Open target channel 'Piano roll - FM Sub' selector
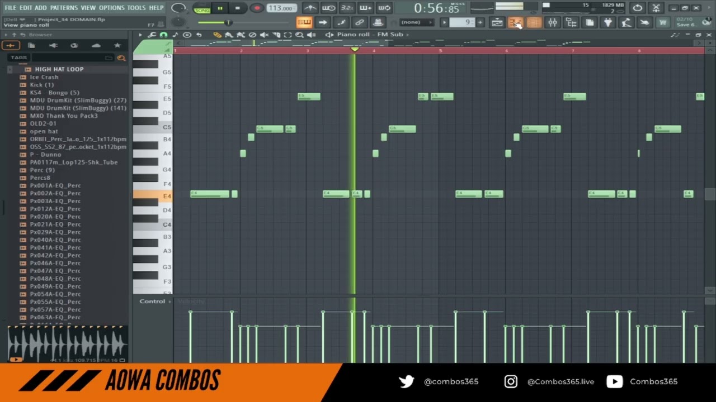This screenshot has height=402, width=716. point(370,35)
